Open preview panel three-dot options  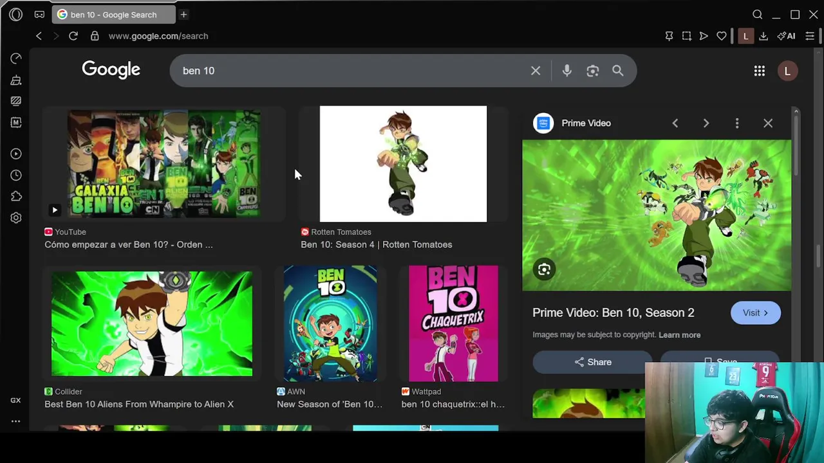tap(737, 123)
